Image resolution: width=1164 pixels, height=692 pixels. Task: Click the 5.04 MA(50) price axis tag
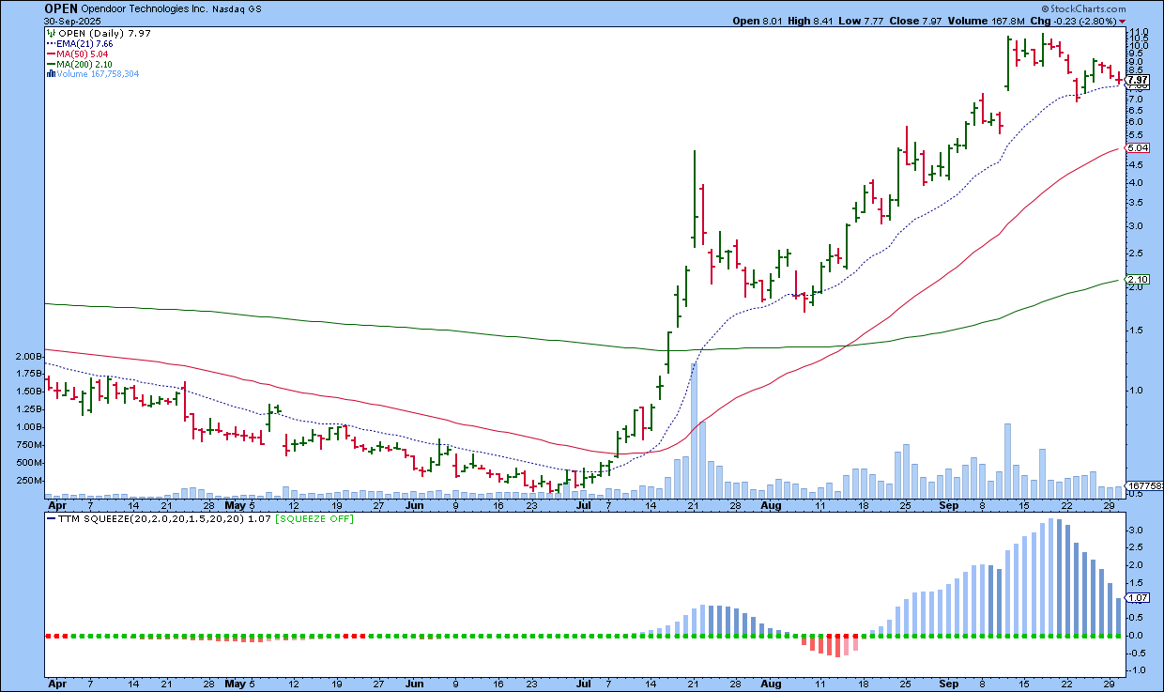tap(1137, 148)
